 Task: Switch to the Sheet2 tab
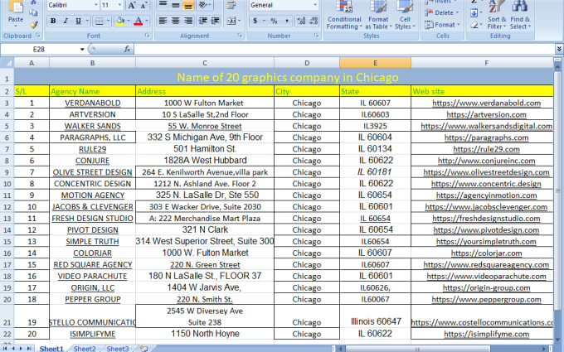pyautogui.click(x=85, y=349)
